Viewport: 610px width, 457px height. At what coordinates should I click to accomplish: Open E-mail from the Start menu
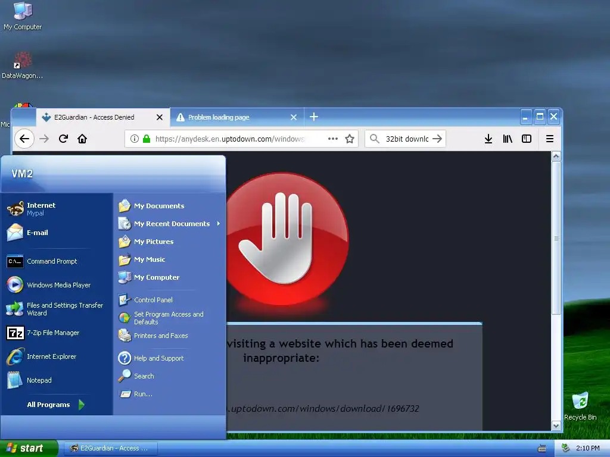click(57, 233)
